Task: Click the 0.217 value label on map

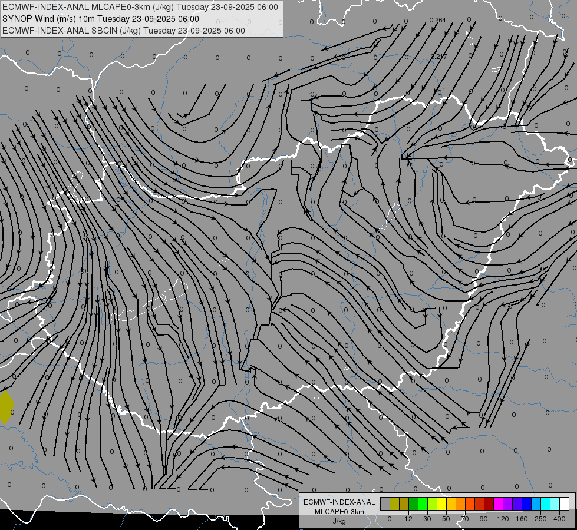Action: click(438, 57)
